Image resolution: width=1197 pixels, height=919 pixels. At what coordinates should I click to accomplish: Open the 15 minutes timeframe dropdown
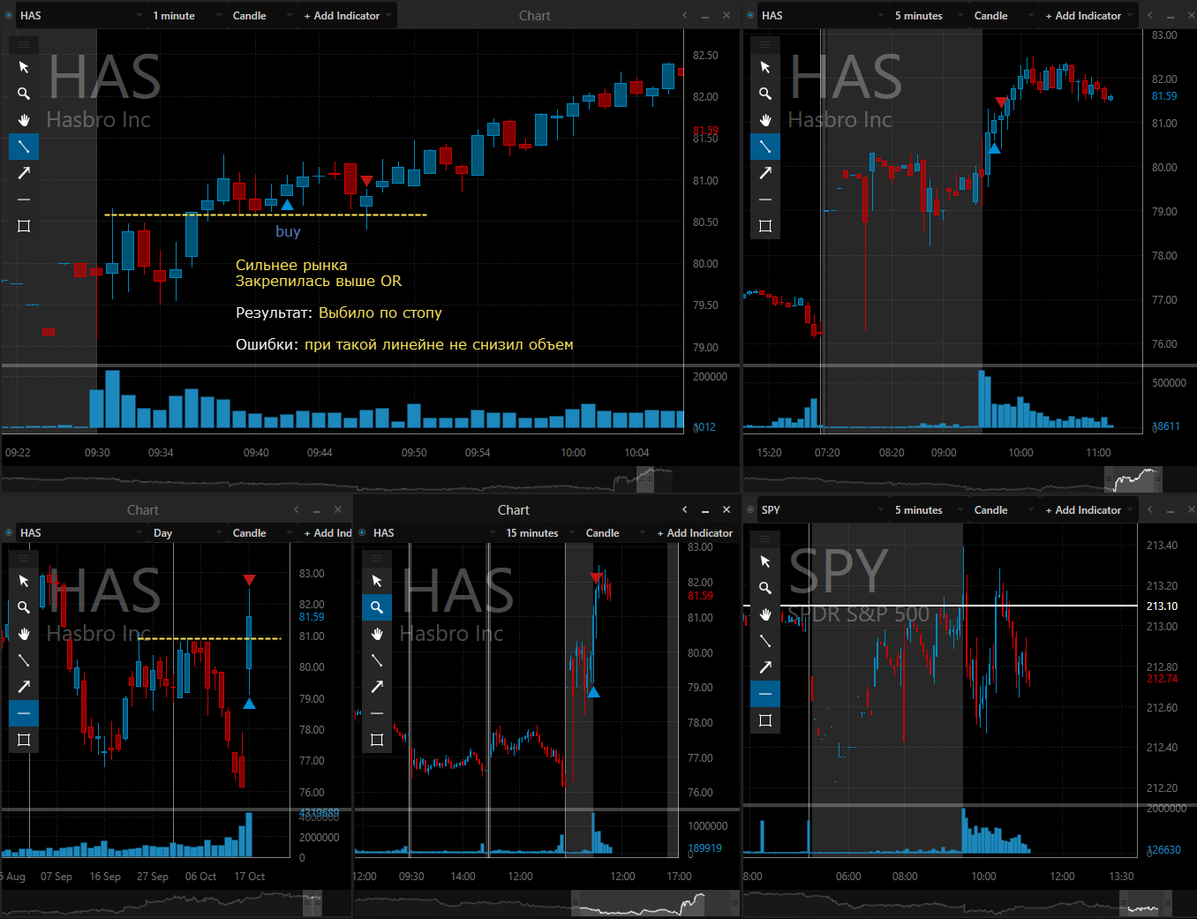click(540, 533)
